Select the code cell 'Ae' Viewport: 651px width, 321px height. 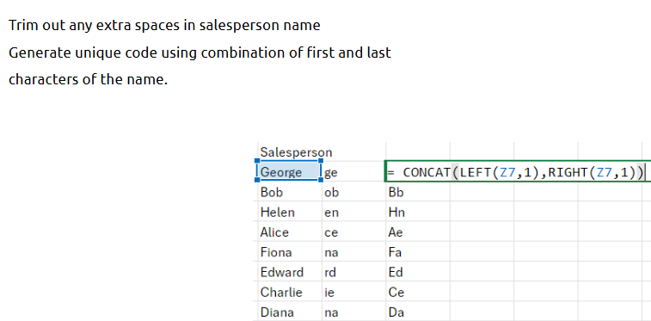(x=418, y=231)
